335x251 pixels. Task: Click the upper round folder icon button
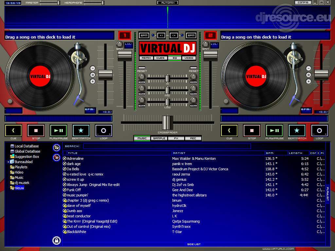pyautogui.click(x=56, y=147)
